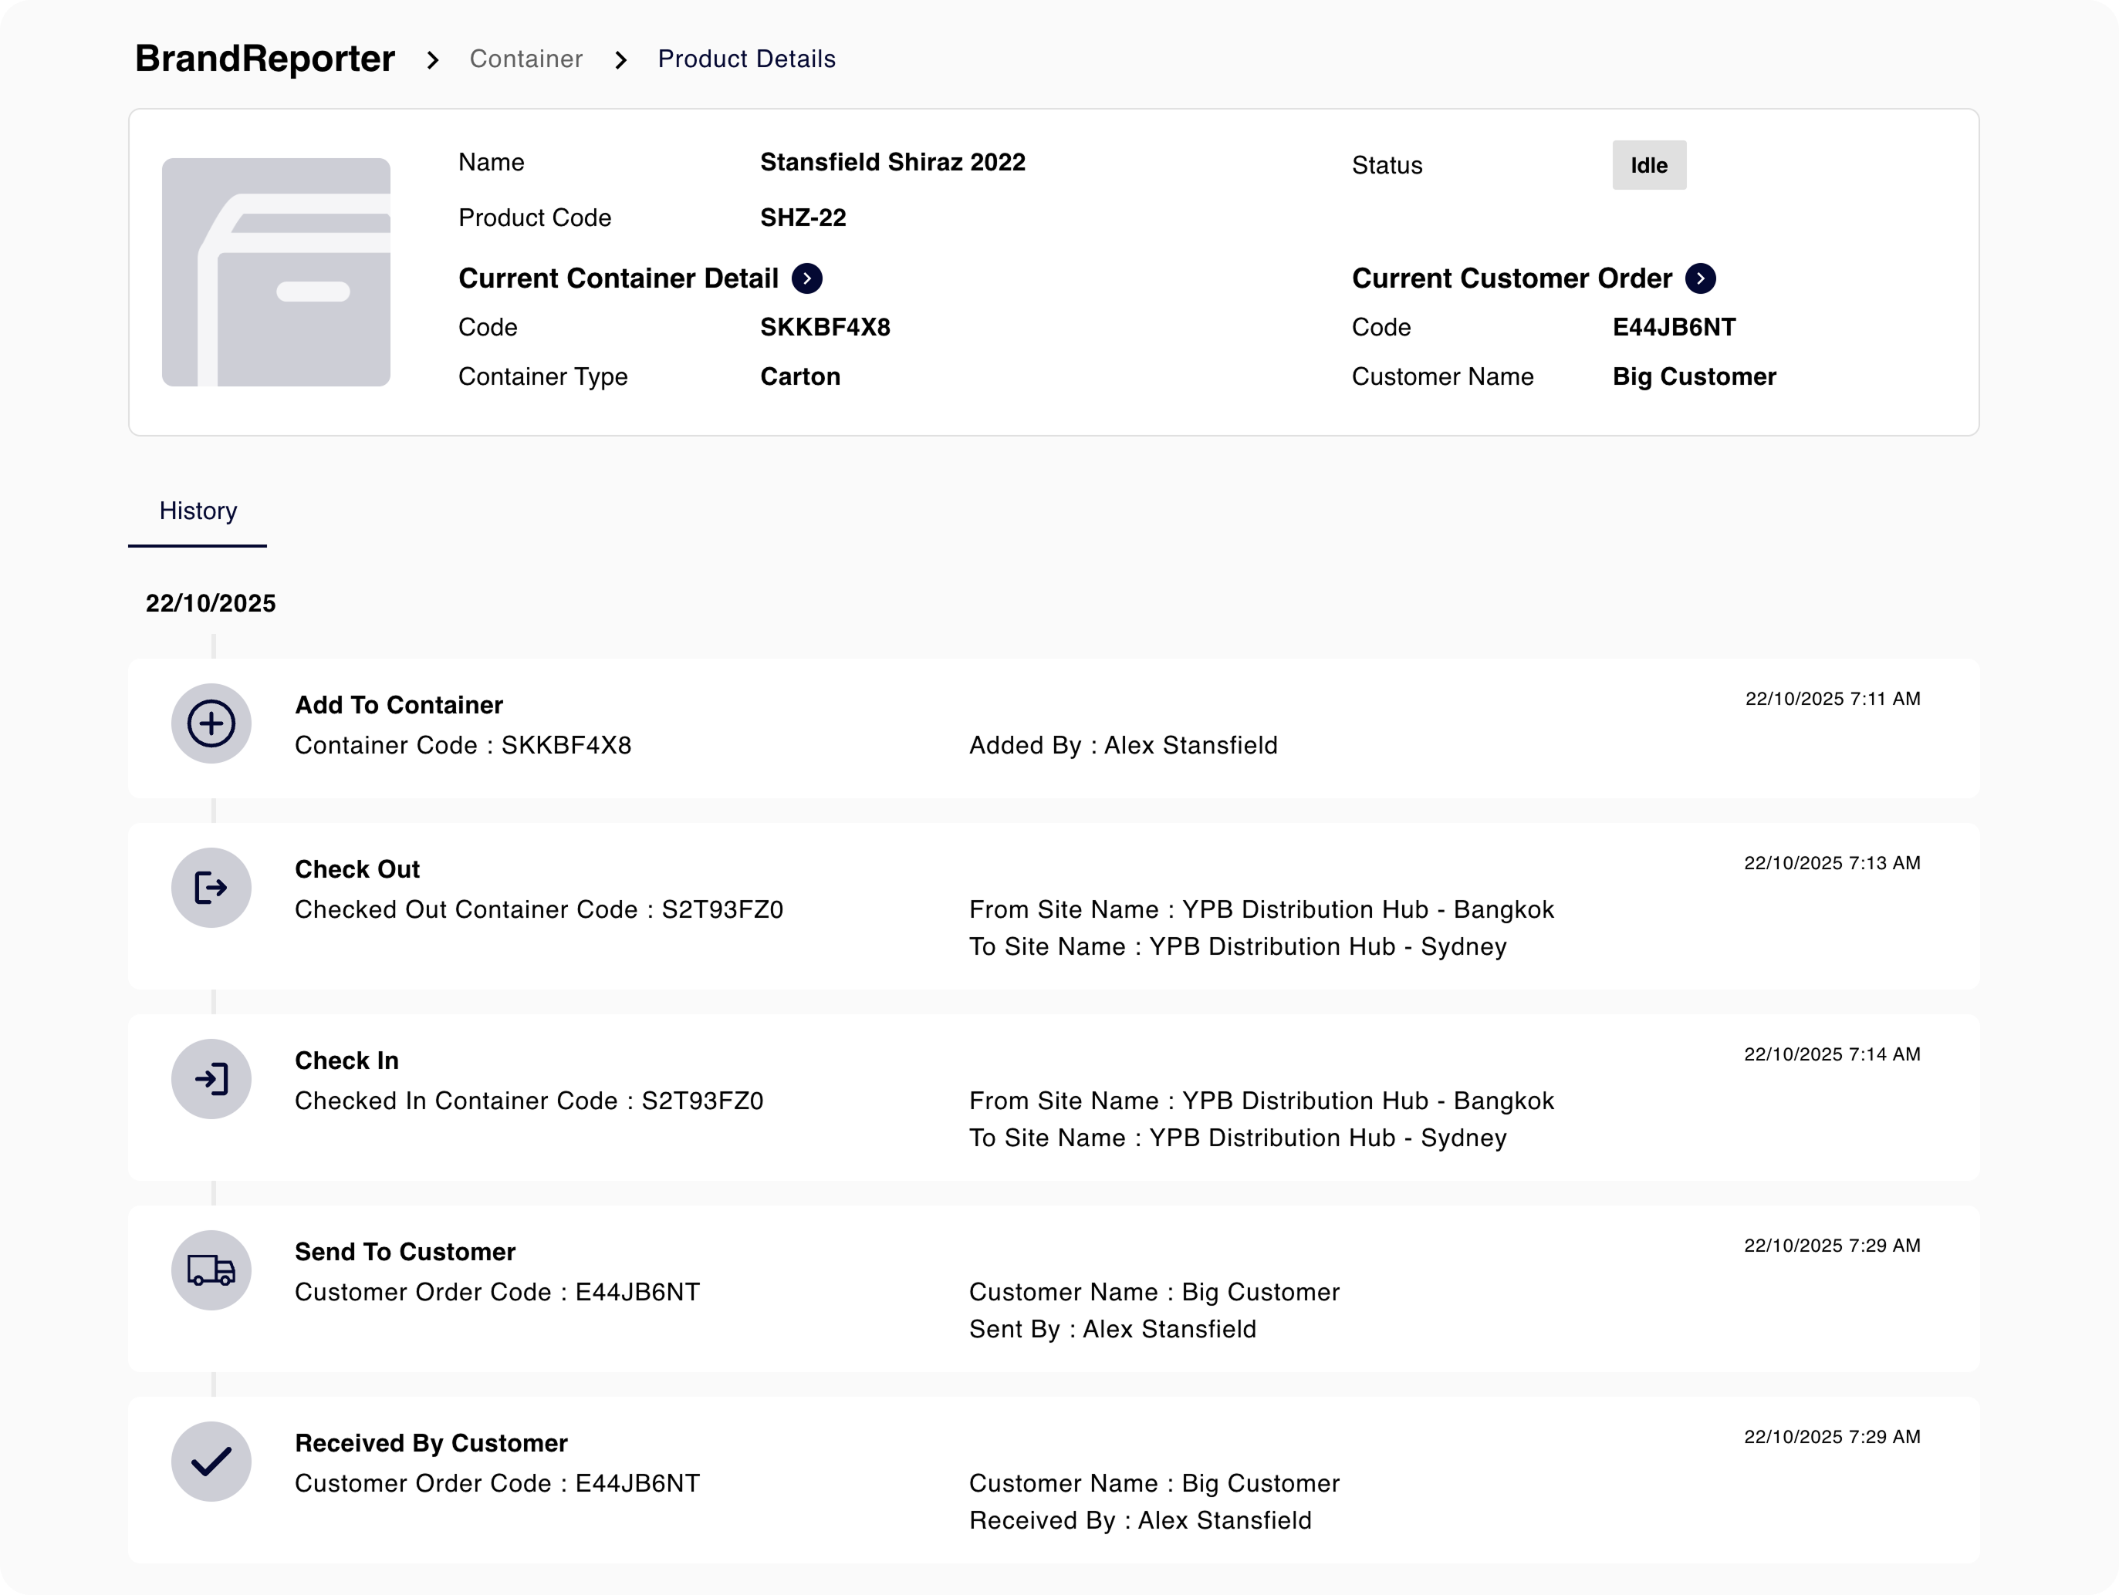Select product code SHZ-22
2119x1595 pixels.
click(x=803, y=218)
